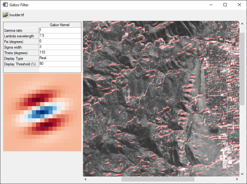
Task: Open the Display Type Real dropdown
Action: [x=60, y=58]
